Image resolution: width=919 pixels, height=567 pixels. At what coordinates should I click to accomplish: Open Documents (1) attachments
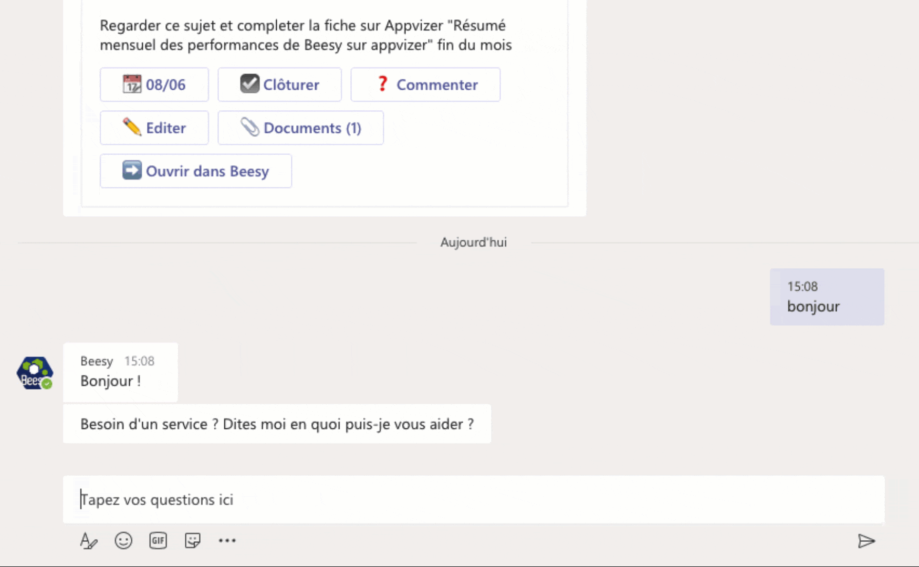[300, 128]
